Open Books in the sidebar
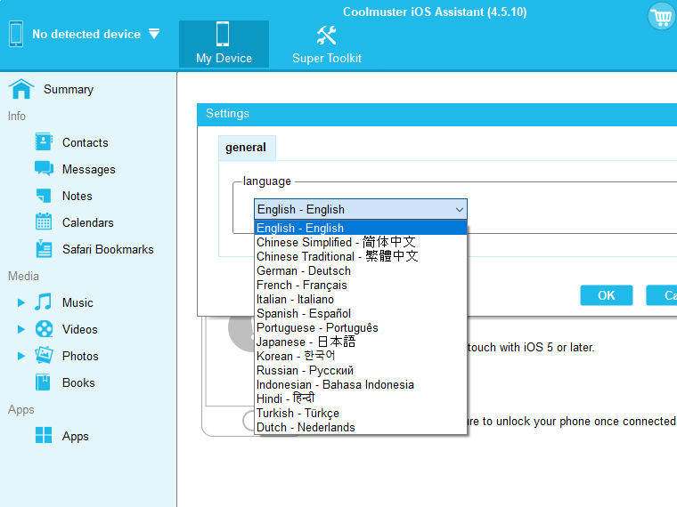This screenshot has height=507, width=677. pyautogui.click(x=78, y=382)
